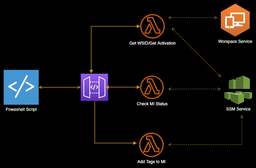
Task: Select the Lambda icon above Check MI Status
Action: click(x=152, y=87)
